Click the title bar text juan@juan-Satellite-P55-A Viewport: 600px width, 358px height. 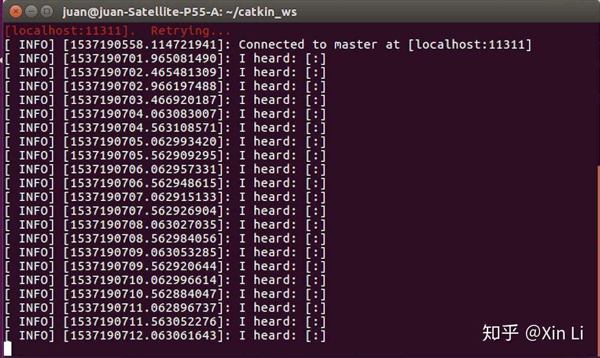[180, 11]
